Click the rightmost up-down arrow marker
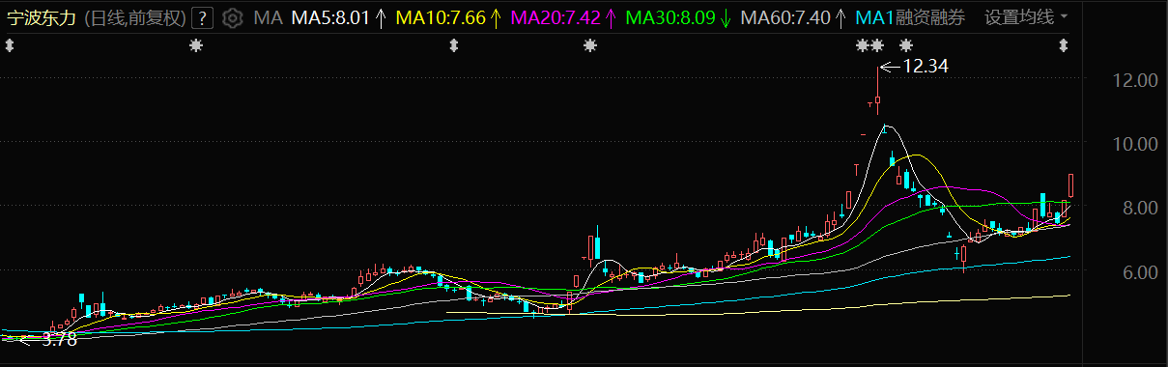This screenshot has height=367, width=1168. (x=1064, y=45)
